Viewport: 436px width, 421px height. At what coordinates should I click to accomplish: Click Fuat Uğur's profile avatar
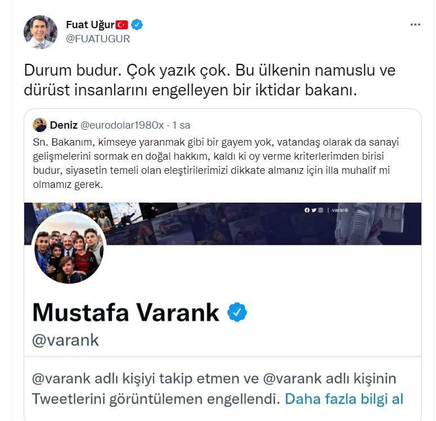pyautogui.click(x=41, y=32)
